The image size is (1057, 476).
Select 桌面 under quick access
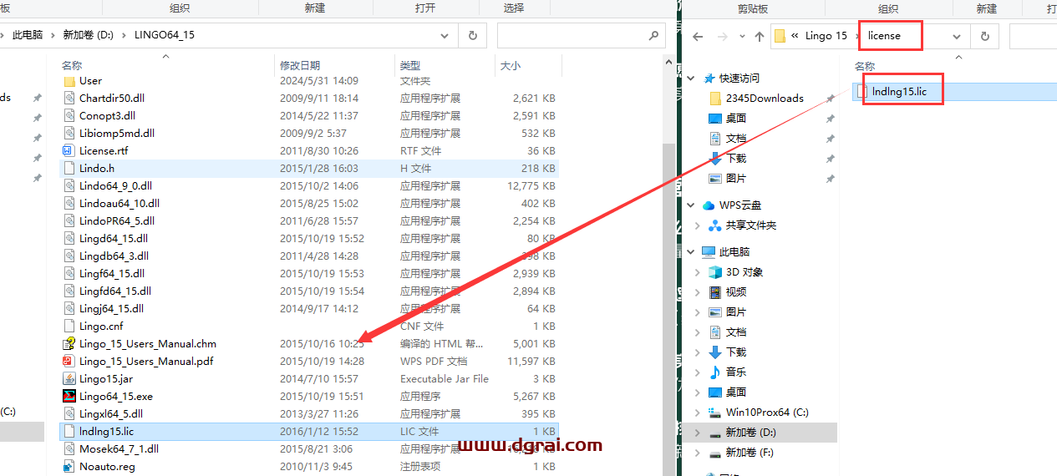(x=736, y=118)
